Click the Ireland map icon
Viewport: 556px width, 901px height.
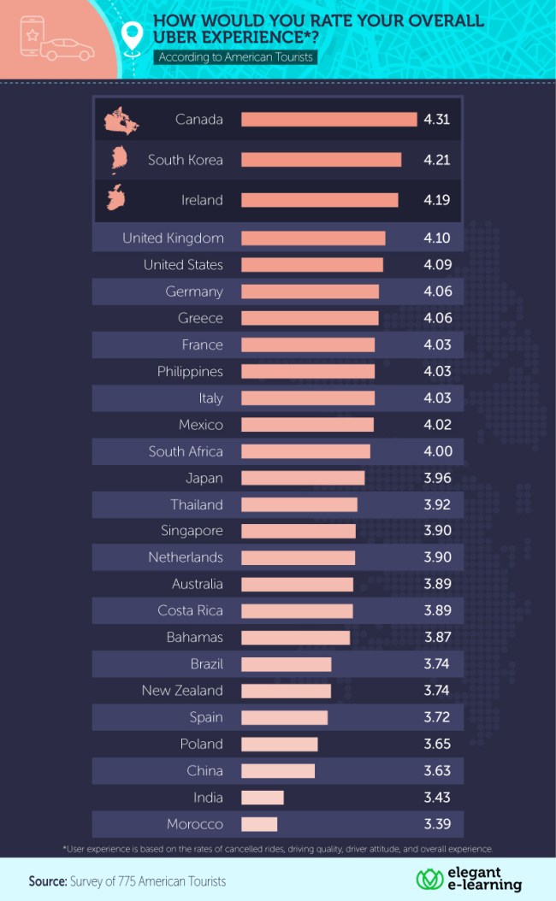(116, 197)
